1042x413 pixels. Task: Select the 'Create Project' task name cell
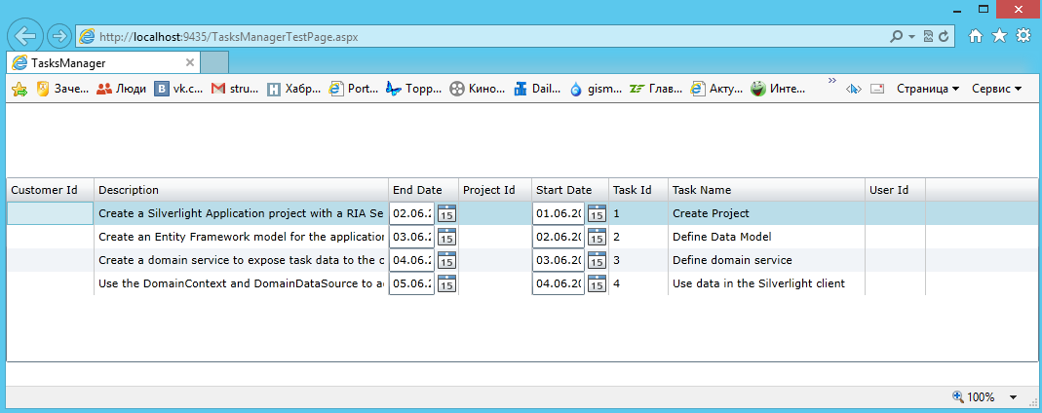766,213
